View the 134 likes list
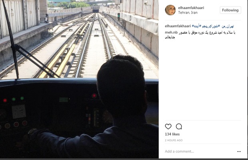The image size is (248, 160). (x=172, y=134)
